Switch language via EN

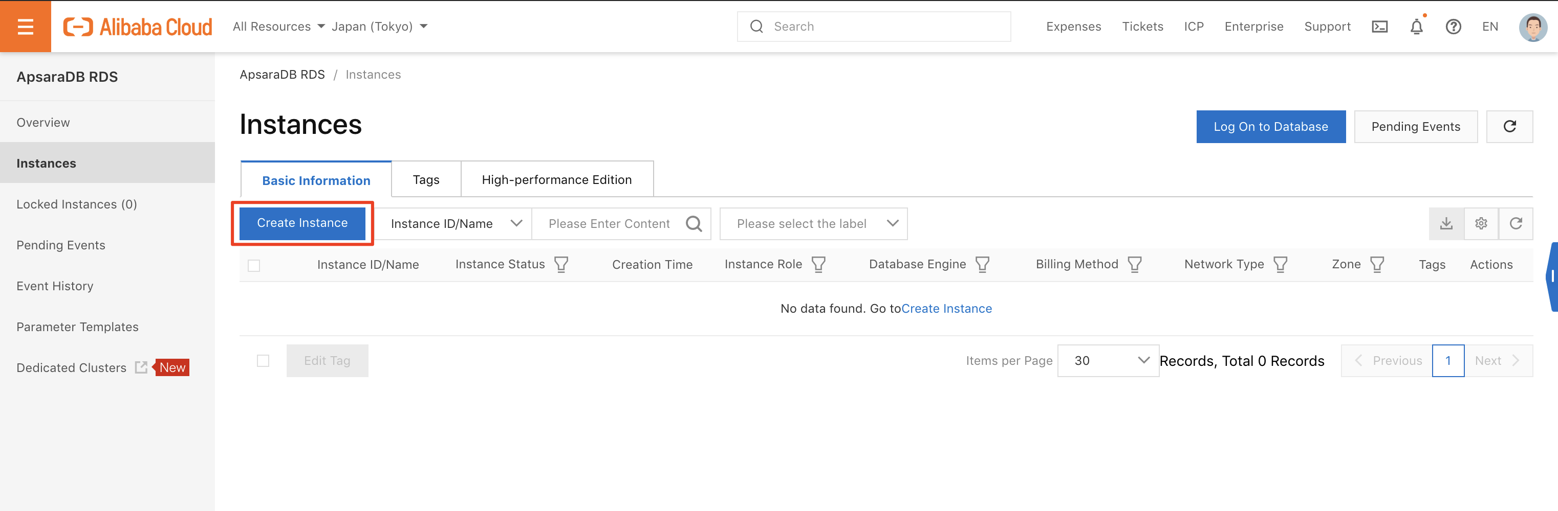click(x=1489, y=27)
